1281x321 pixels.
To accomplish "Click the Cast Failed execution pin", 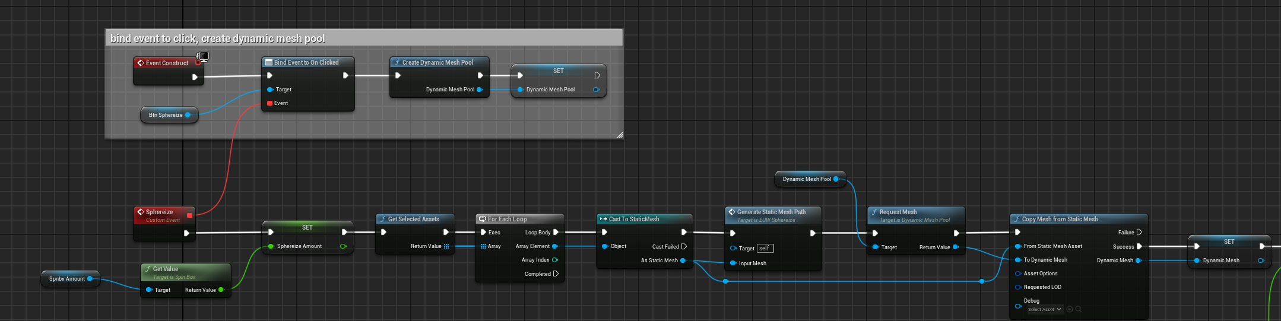I will [x=684, y=246].
